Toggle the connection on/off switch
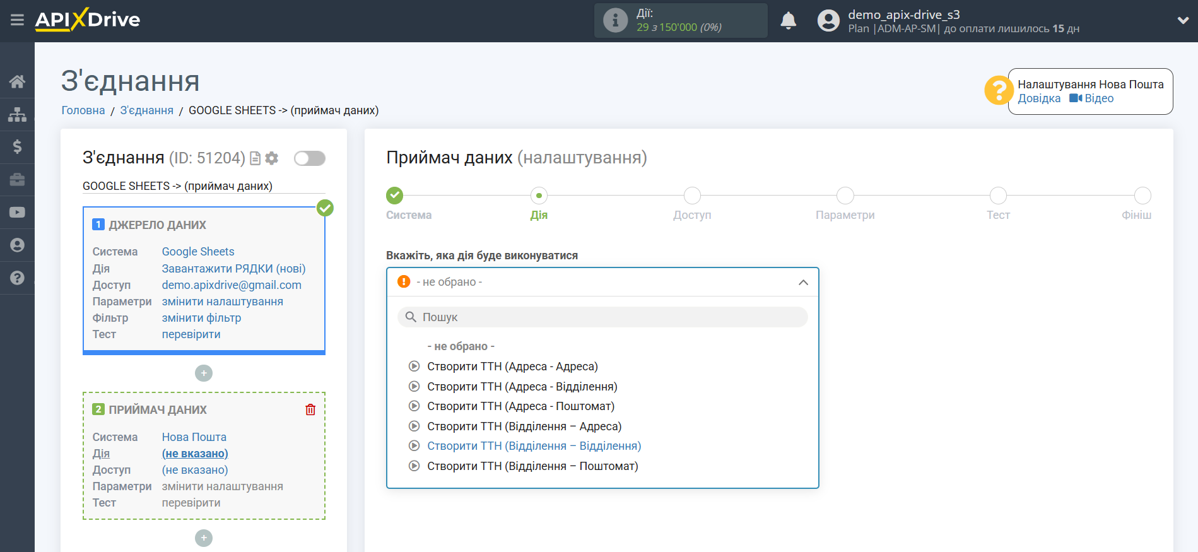Image resolution: width=1198 pixels, height=552 pixels. click(x=310, y=158)
